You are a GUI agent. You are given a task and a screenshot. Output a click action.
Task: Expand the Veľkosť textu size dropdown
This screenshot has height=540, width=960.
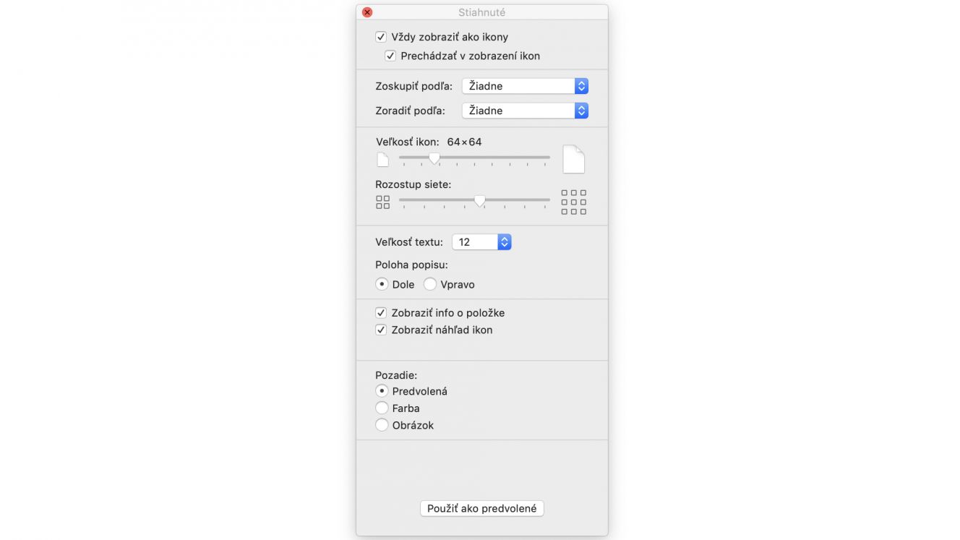(x=481, y=242)
